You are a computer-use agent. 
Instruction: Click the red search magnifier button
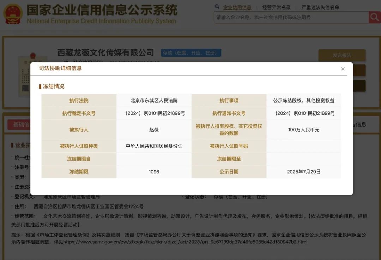pyautogui.click(x=375, y=17)
